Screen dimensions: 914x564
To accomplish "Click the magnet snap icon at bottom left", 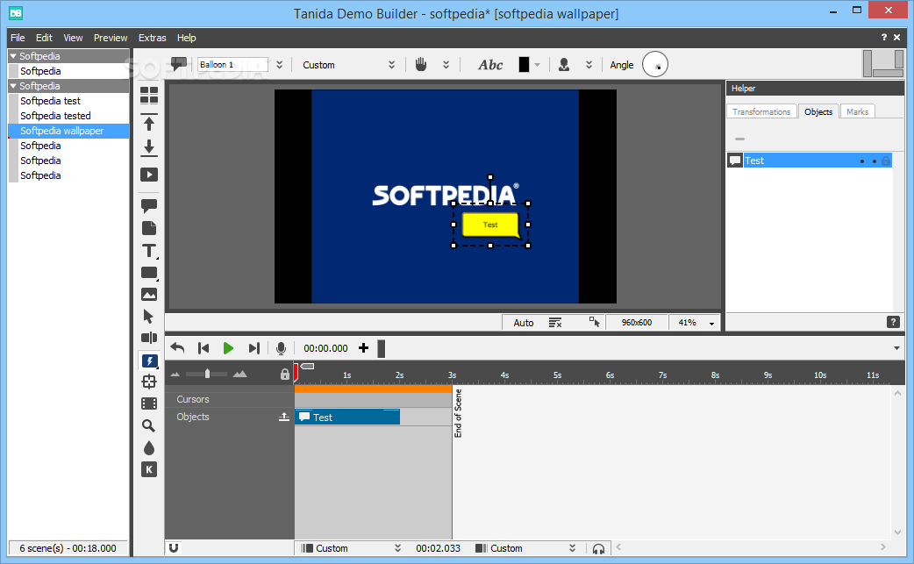I will click(174, 547).
